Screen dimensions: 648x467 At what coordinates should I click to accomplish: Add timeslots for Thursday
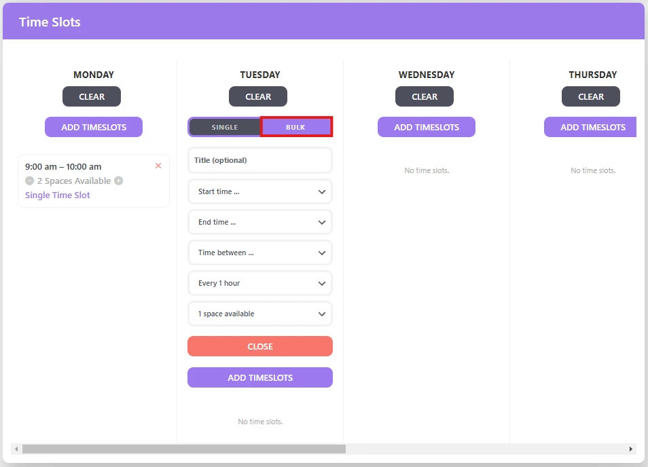coord(590,127)
